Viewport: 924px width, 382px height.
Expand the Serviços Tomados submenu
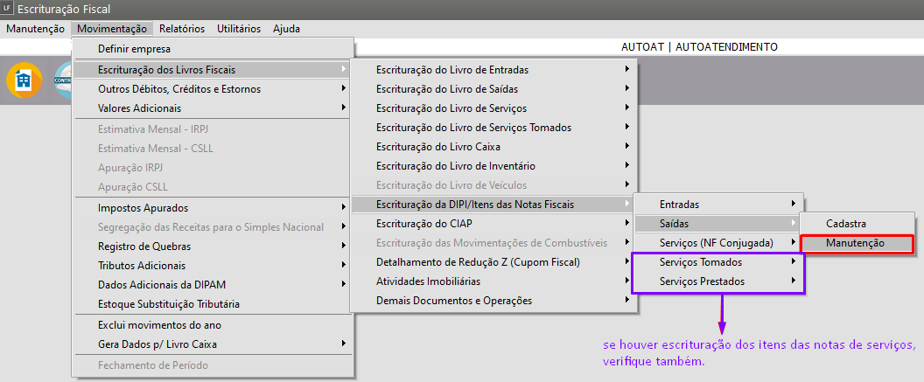pyautogui.click(x=700, y=262)
